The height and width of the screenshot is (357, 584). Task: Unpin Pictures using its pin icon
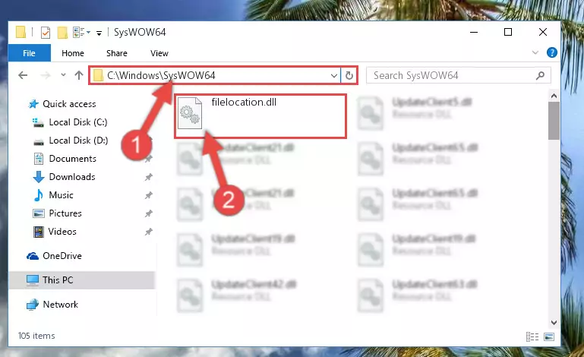point(149,213)
